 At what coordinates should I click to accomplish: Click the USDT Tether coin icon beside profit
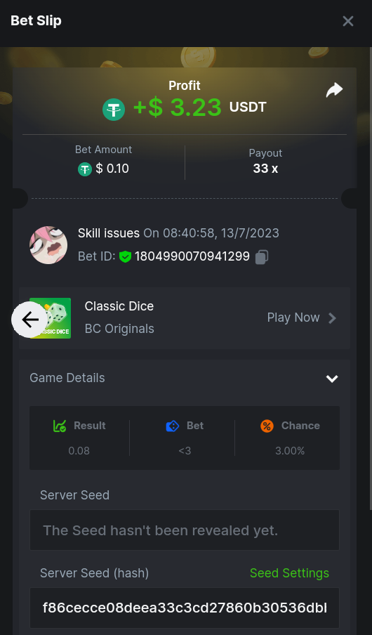pyautogui.click(x=113, y=110)
